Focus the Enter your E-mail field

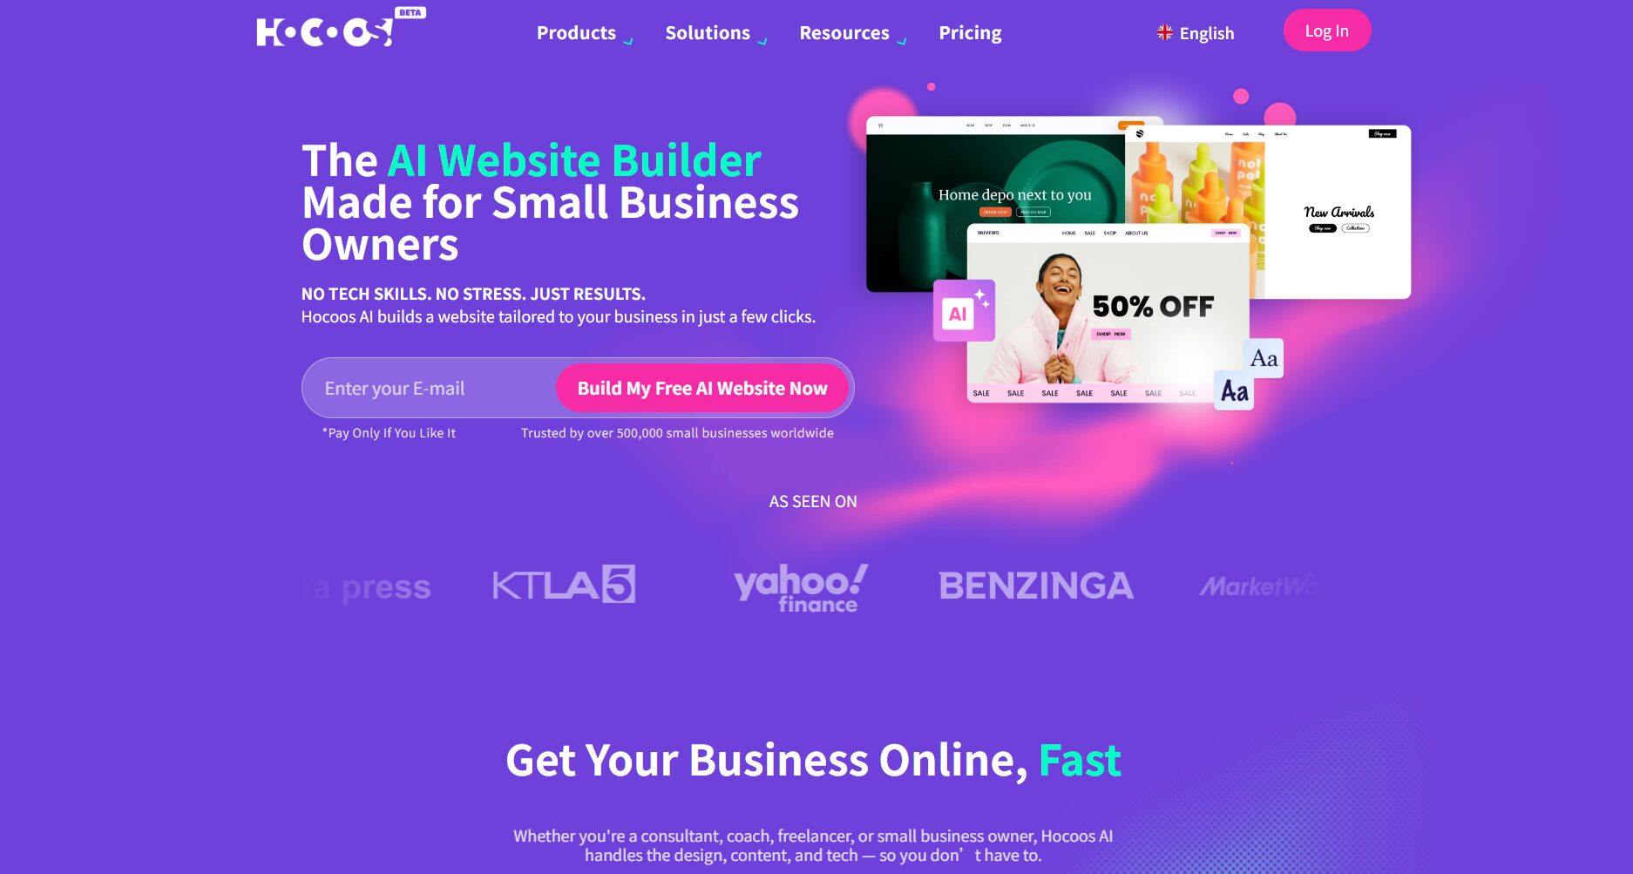pos(429,388)
